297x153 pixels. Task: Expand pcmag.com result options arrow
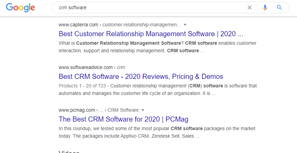[x=143, y=110]
